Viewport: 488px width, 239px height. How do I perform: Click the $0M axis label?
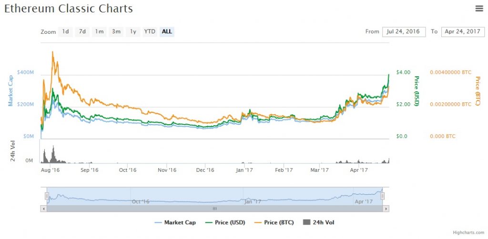pyautogui.click(x=28, y=136)
